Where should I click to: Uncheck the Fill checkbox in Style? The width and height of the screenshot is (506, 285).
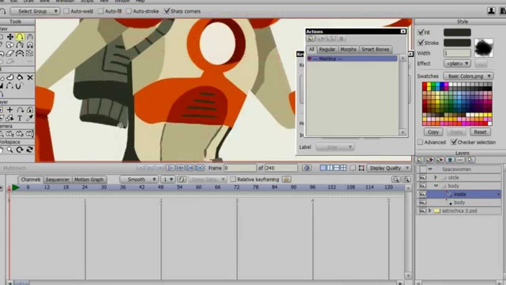(421, 32)
